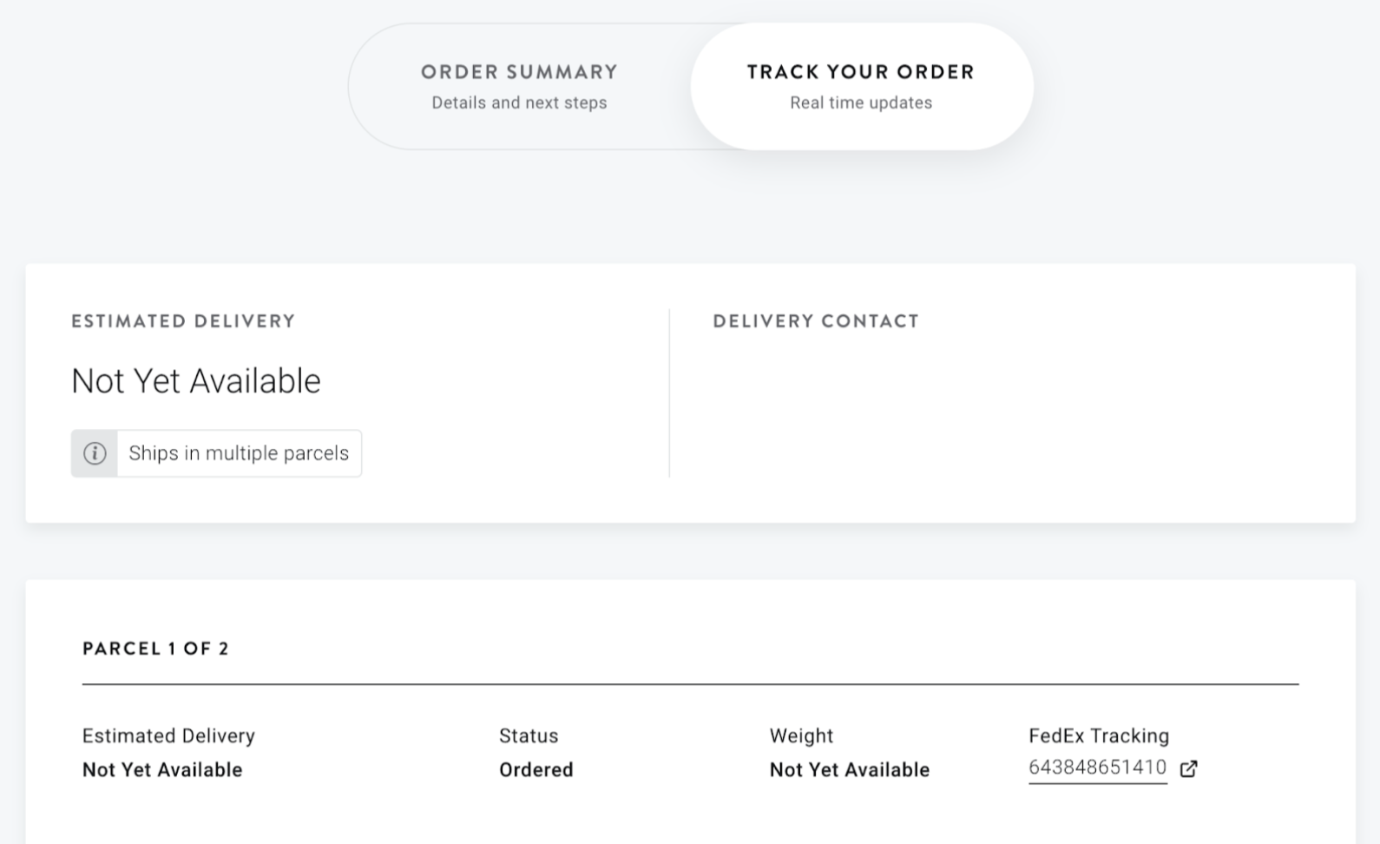Viewport: 1380px width, 844px height.
Task: Click the info icon beside Ships in multiple parcels
Action: [x=95, y=452]
